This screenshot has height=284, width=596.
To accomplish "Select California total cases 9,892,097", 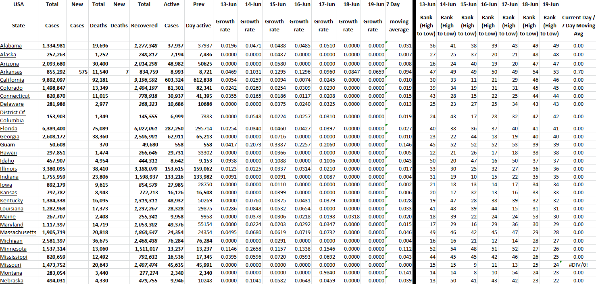I will point(52,80).
